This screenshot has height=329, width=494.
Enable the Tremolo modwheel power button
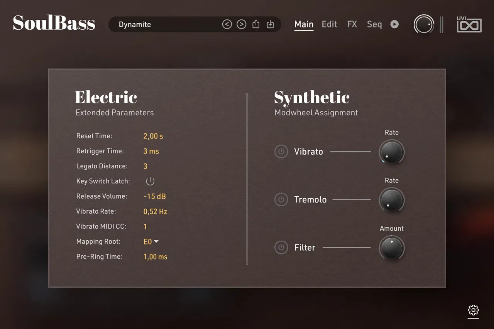pos(281,199)
